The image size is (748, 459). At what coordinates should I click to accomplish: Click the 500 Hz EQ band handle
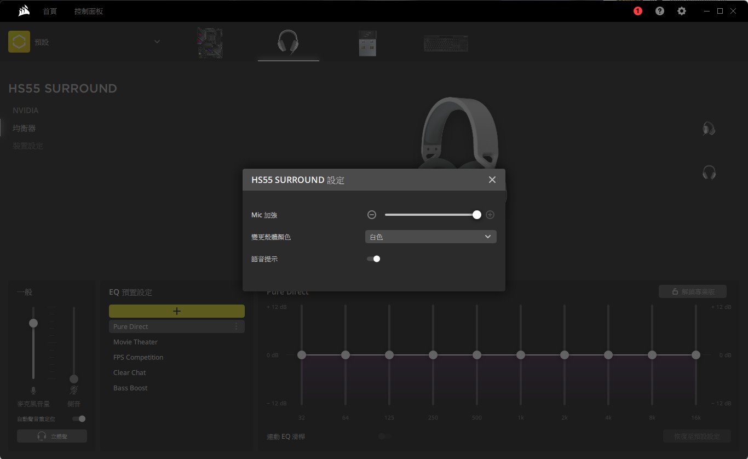click(477, 355)
